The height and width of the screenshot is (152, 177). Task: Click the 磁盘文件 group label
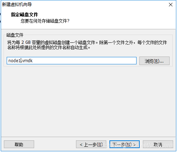15,35
